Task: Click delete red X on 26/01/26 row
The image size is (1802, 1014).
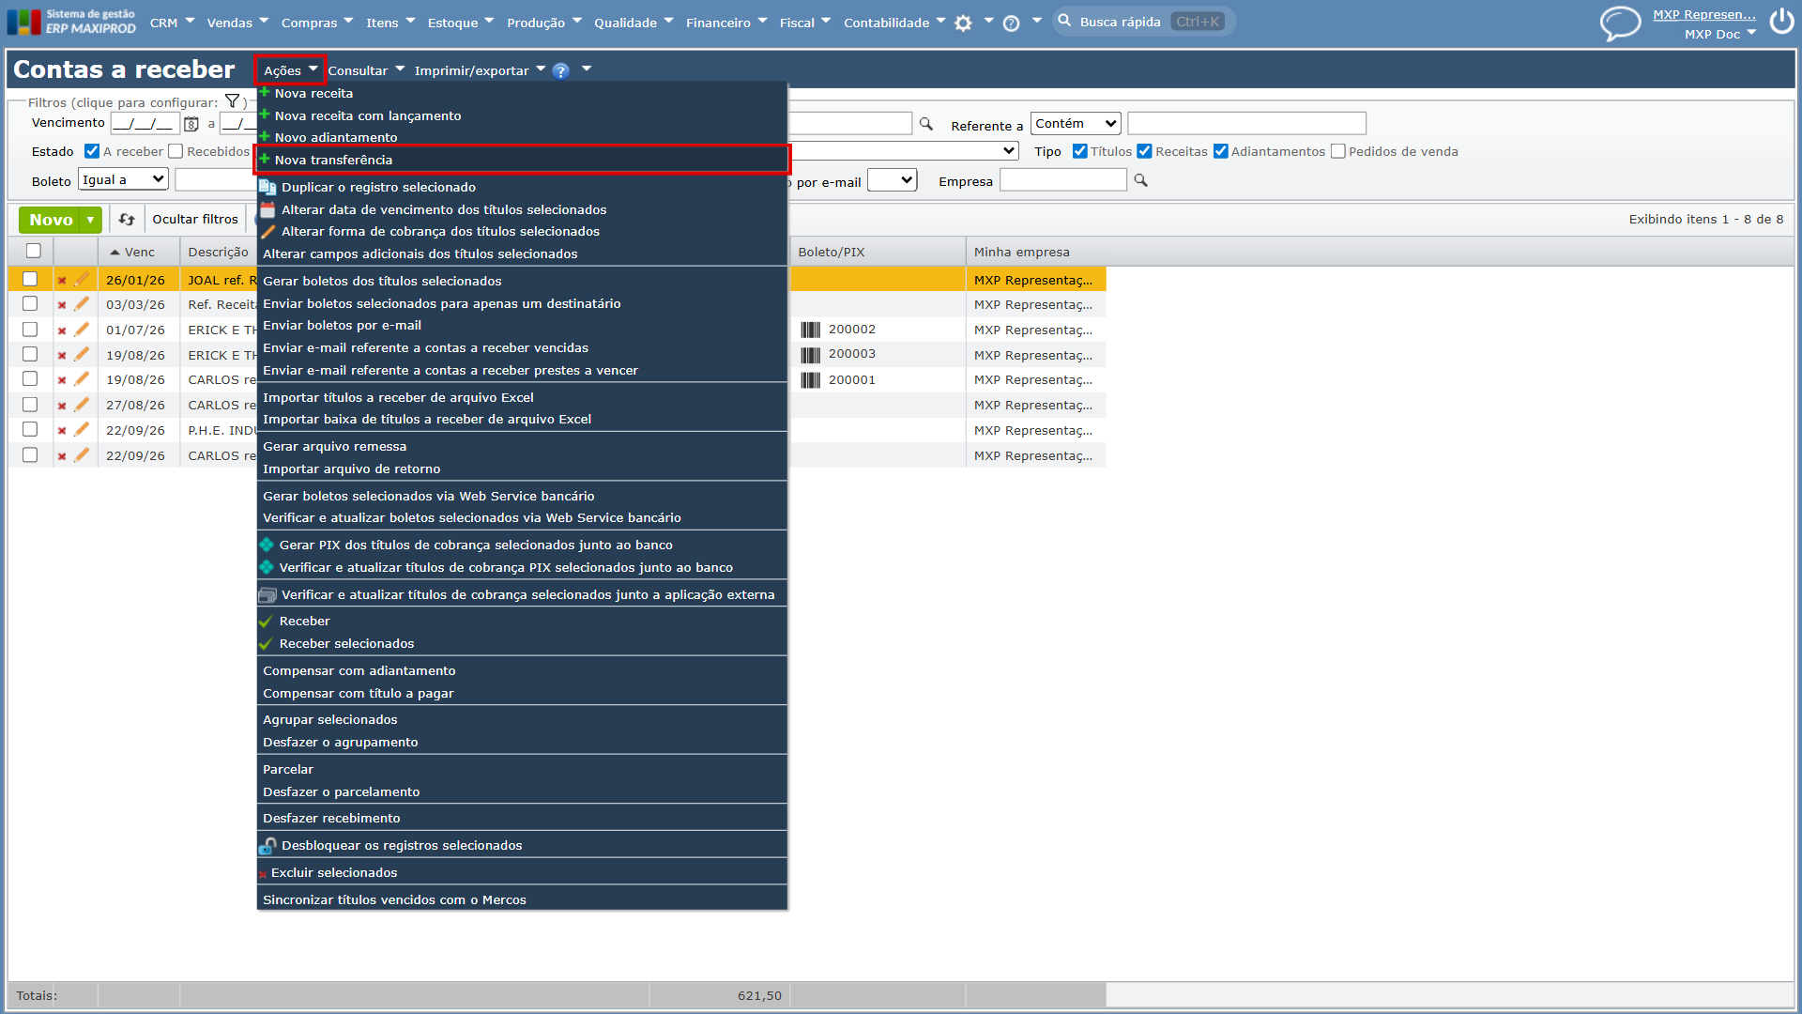Action: (62, 280)
